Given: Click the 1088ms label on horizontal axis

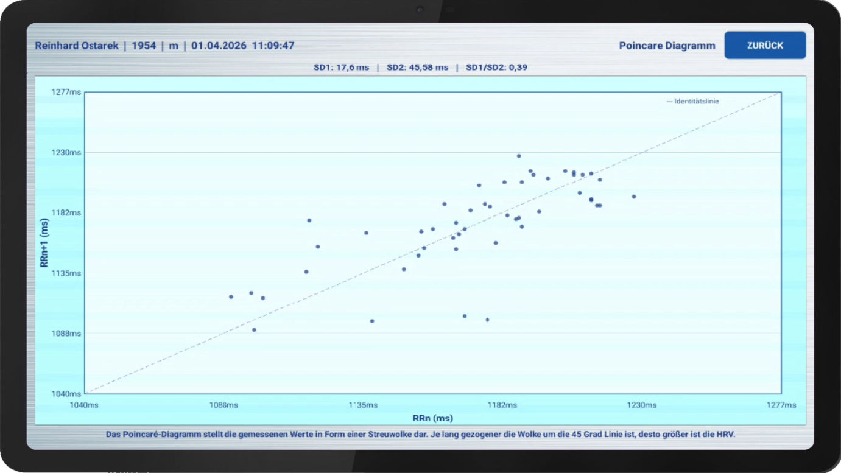Looking at the screenshot, I should (223, 405).
